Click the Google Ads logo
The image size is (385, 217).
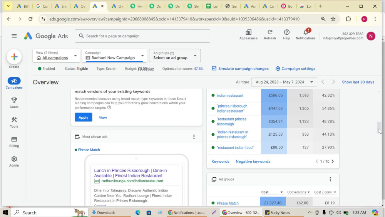pos(46,36)
